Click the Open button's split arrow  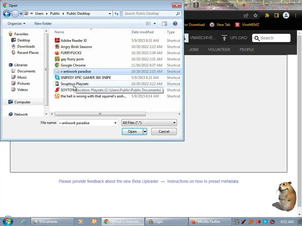(145, 132)
